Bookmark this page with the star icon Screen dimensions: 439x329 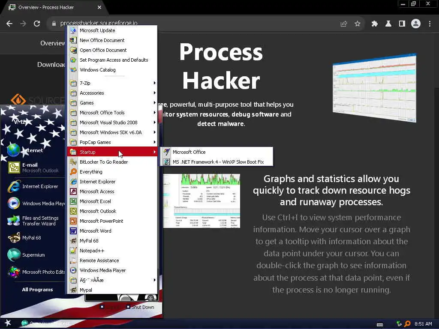358,24
